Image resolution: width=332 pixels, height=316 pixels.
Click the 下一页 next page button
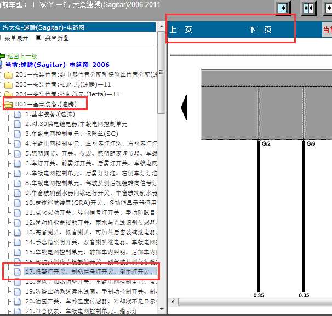tap(260, 30)
